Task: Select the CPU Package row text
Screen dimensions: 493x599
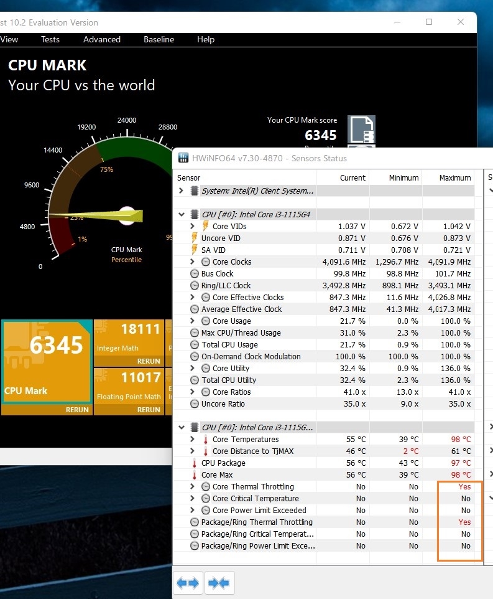Action: 223,463
